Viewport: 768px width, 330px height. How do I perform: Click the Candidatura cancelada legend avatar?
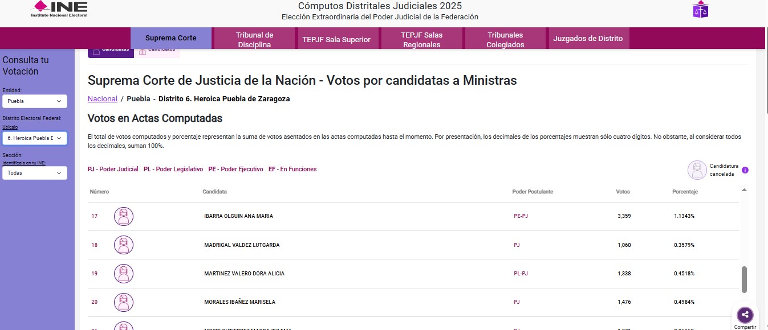click(697, 170)
